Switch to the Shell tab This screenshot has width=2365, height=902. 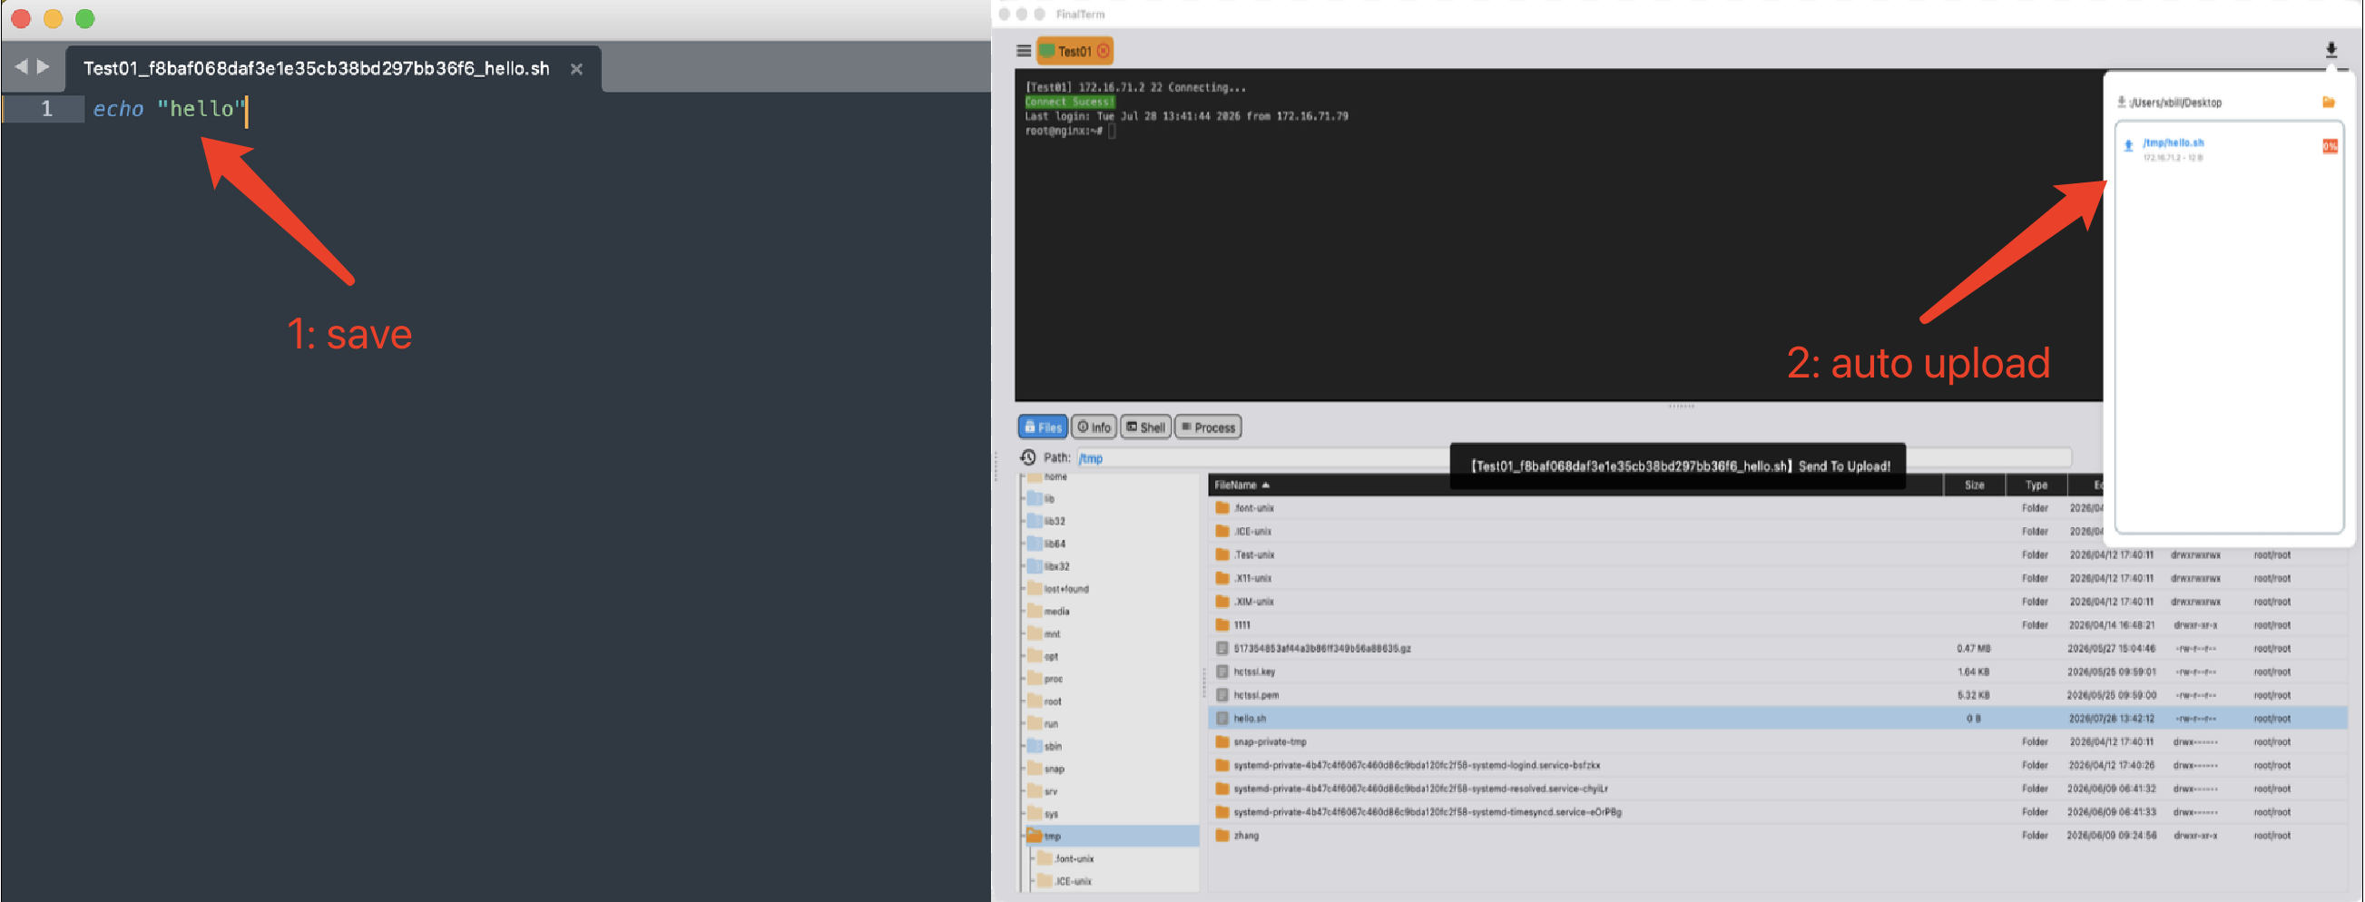1146,427
